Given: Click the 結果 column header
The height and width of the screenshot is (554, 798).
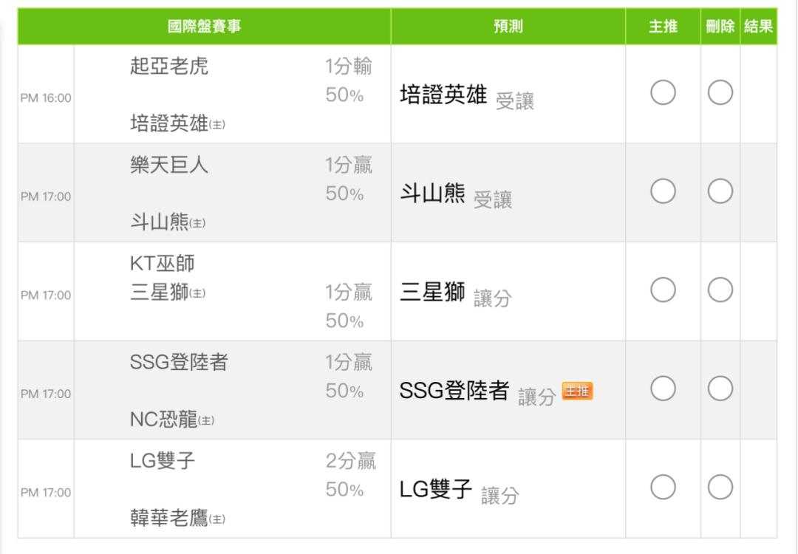Looking at the screenshot, I should click(758, 27).
